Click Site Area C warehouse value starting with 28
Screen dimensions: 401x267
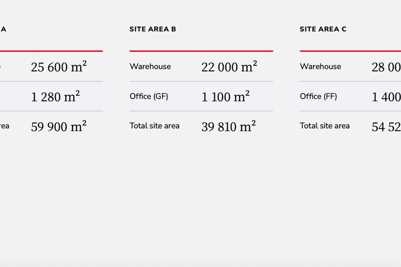[386, 67]
